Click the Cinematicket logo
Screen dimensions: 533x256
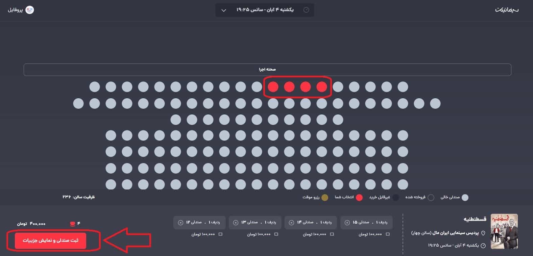[x=507, y=10]
